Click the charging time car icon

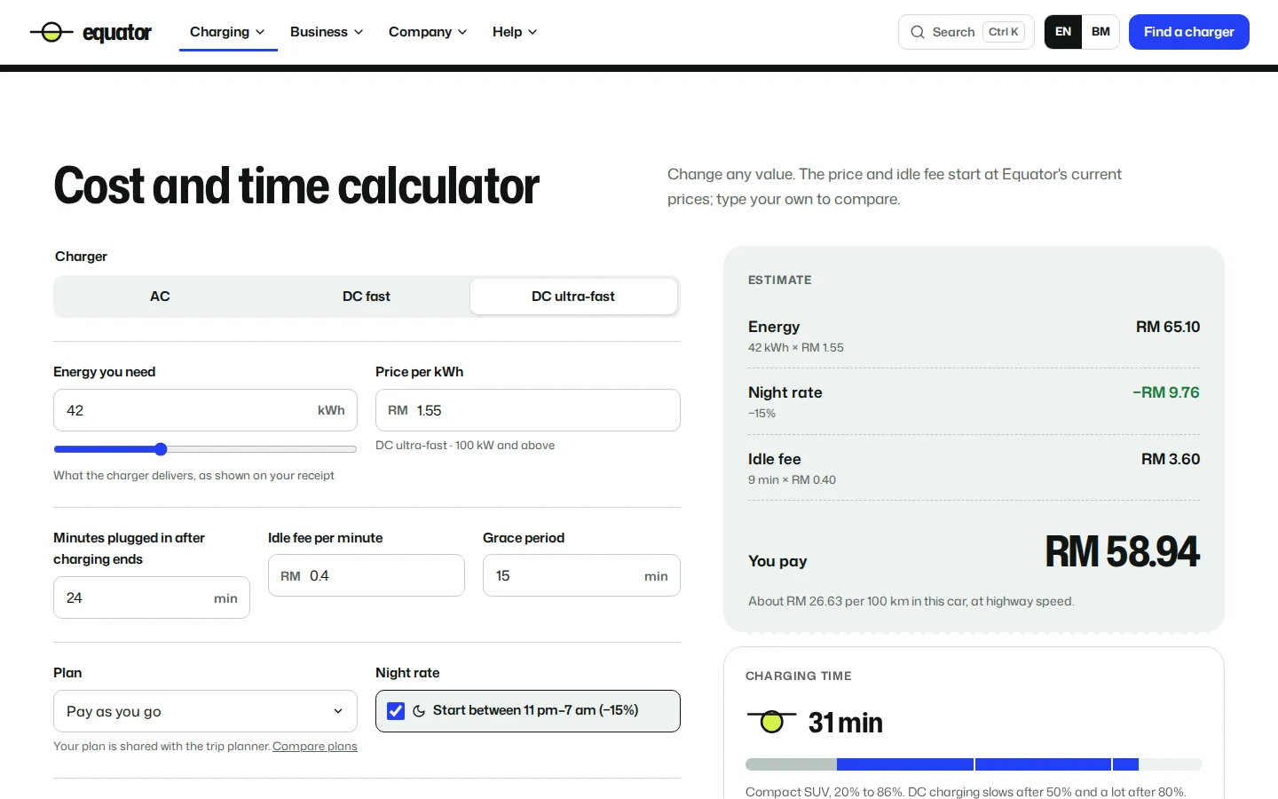point(771,722)
